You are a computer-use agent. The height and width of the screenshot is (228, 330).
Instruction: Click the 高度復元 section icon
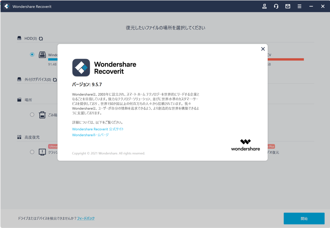click(19, 137)
